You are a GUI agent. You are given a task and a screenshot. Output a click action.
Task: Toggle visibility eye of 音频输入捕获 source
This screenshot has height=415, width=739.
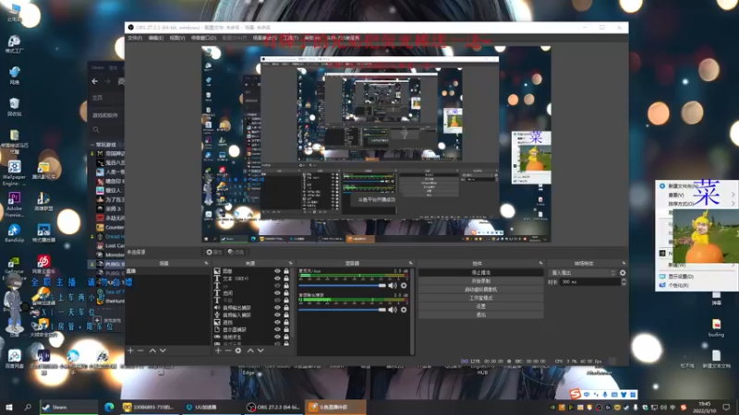point(277,314)
